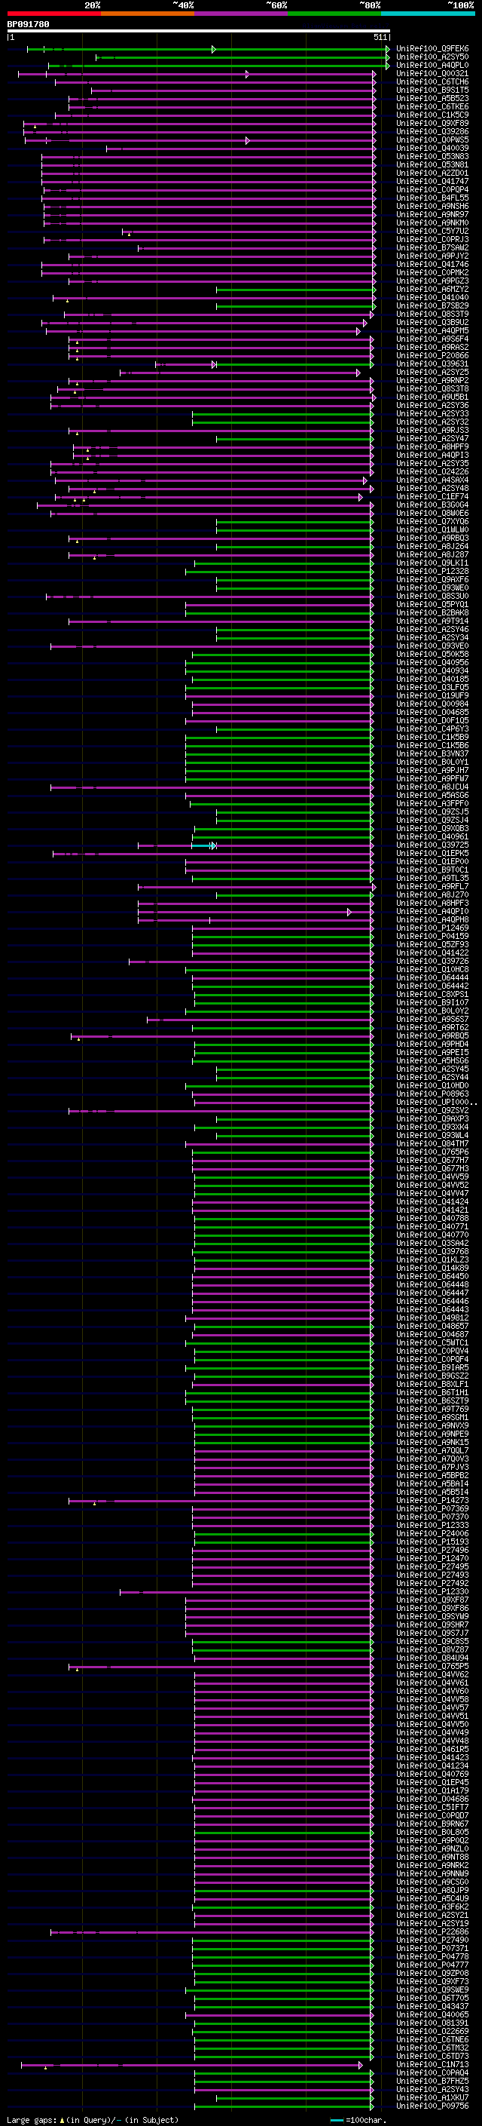This screenshot has height=2126, width=482.
Task: Select label UniRef100_Q6T705
Action: pyautogui.click(x=432, y=1999)
